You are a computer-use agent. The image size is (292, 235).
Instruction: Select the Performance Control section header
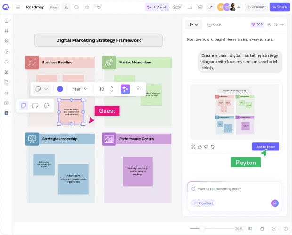pyautogui.click(x=137, y=139)
